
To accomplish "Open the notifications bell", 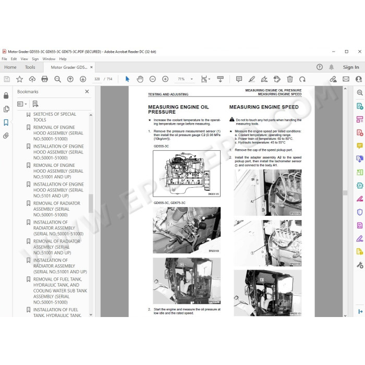I will click(x=332, y=67).
